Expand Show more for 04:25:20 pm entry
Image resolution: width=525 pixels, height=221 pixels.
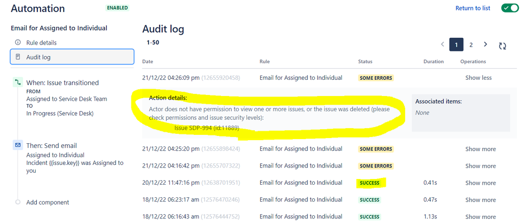point(480,149)
